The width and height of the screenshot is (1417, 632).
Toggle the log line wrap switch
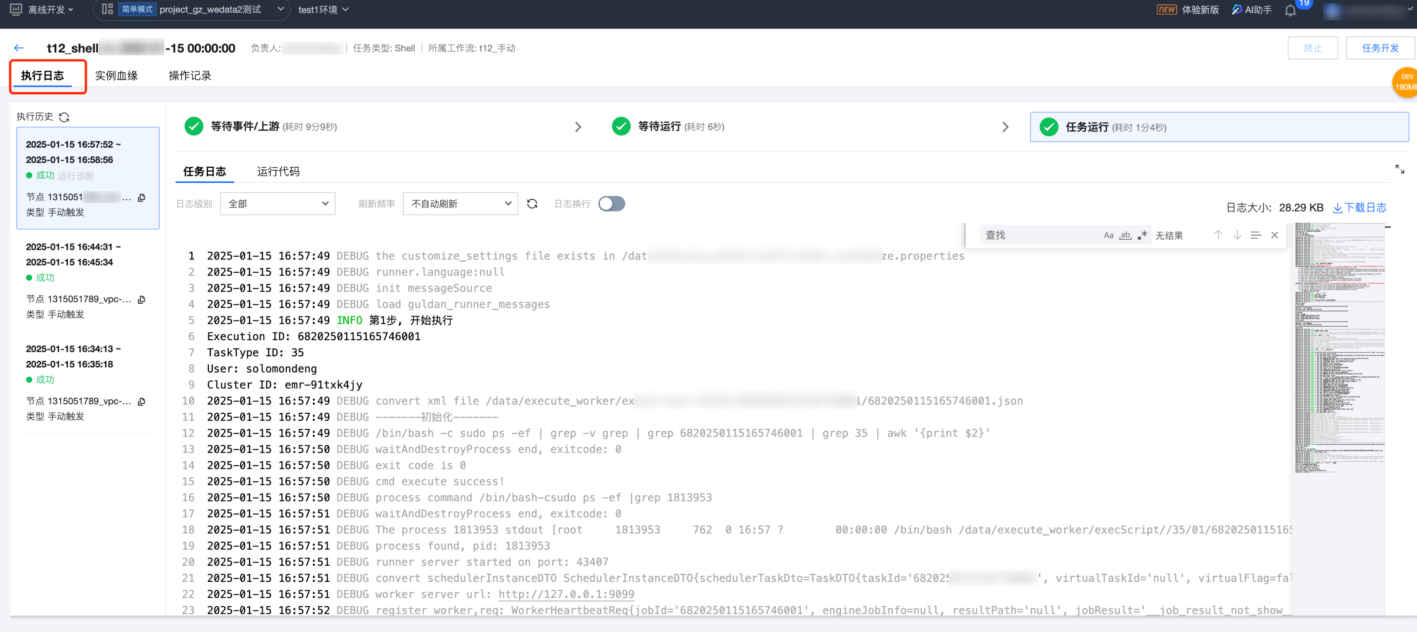click(611, 204)
